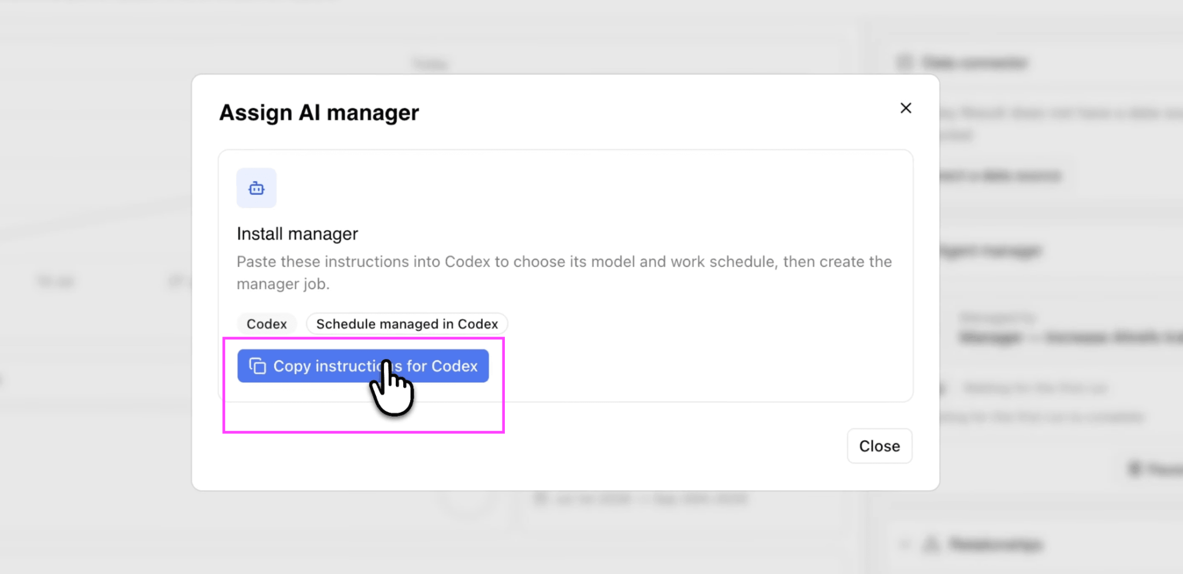Copy instructions for Codex
Screen dimensions: 1183x574
pyautogui.click(x=363, y=366)
